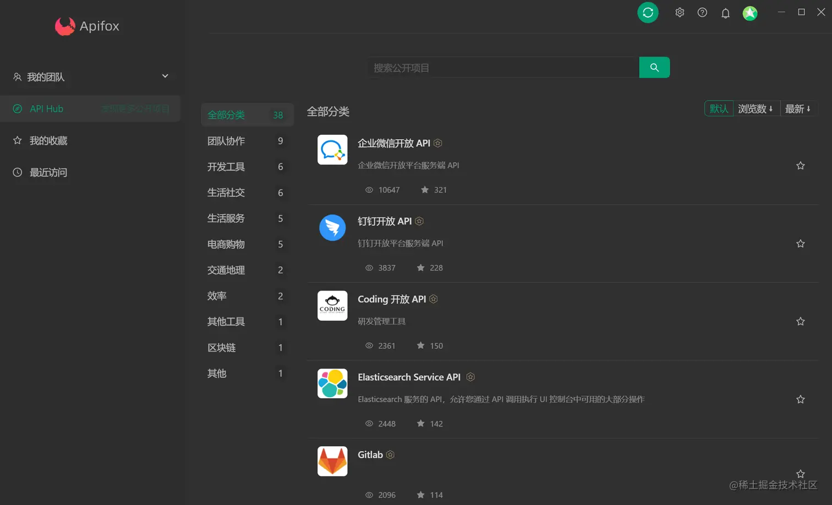This screenshot has height=505, width=832.
Task: Select the 其他 category
Action: [x=247, y=374]
